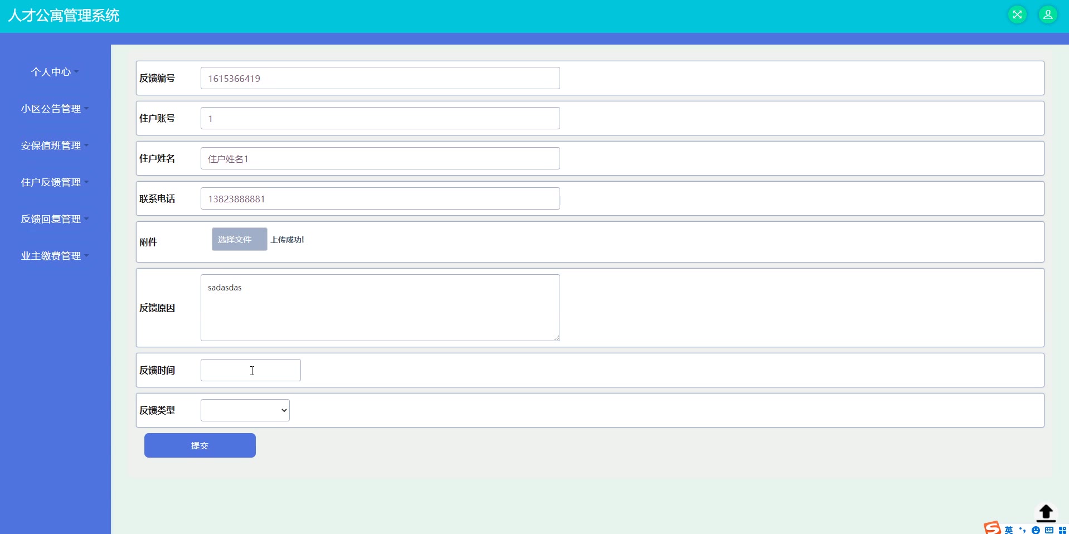The width and height of the screenshot is (1069, 534).
Task: Expand the 住户反馈管理 menu
Action: point(55,182)
